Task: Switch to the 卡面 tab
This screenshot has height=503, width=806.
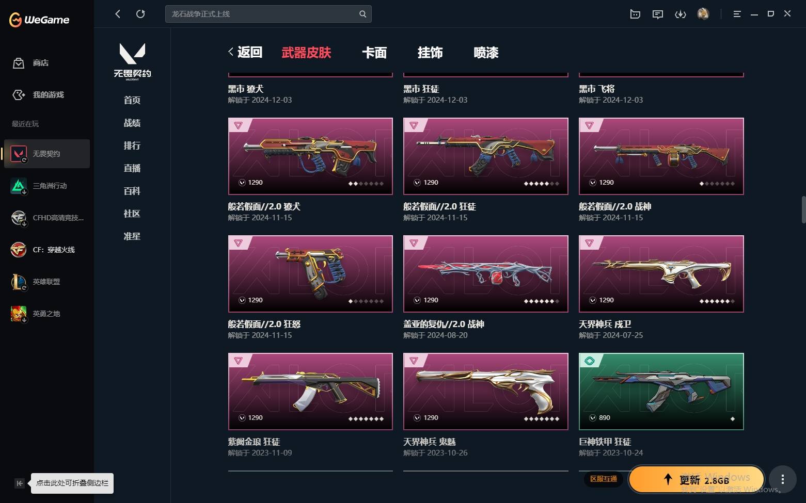Action: tap(374, 53)
